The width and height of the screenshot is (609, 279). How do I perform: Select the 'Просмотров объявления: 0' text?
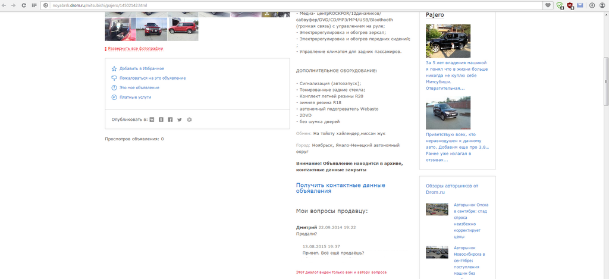tap(134, 139)
